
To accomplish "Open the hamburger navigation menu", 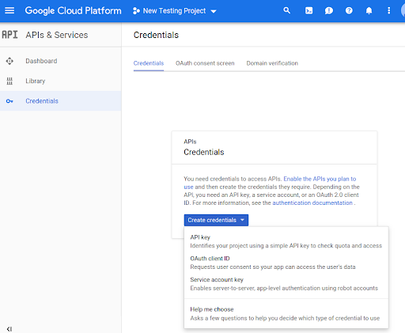I will (9, 10).
